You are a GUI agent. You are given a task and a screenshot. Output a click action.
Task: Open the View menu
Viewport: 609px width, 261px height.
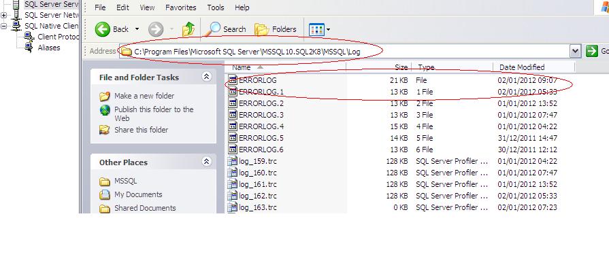click(x=147, y=7)
